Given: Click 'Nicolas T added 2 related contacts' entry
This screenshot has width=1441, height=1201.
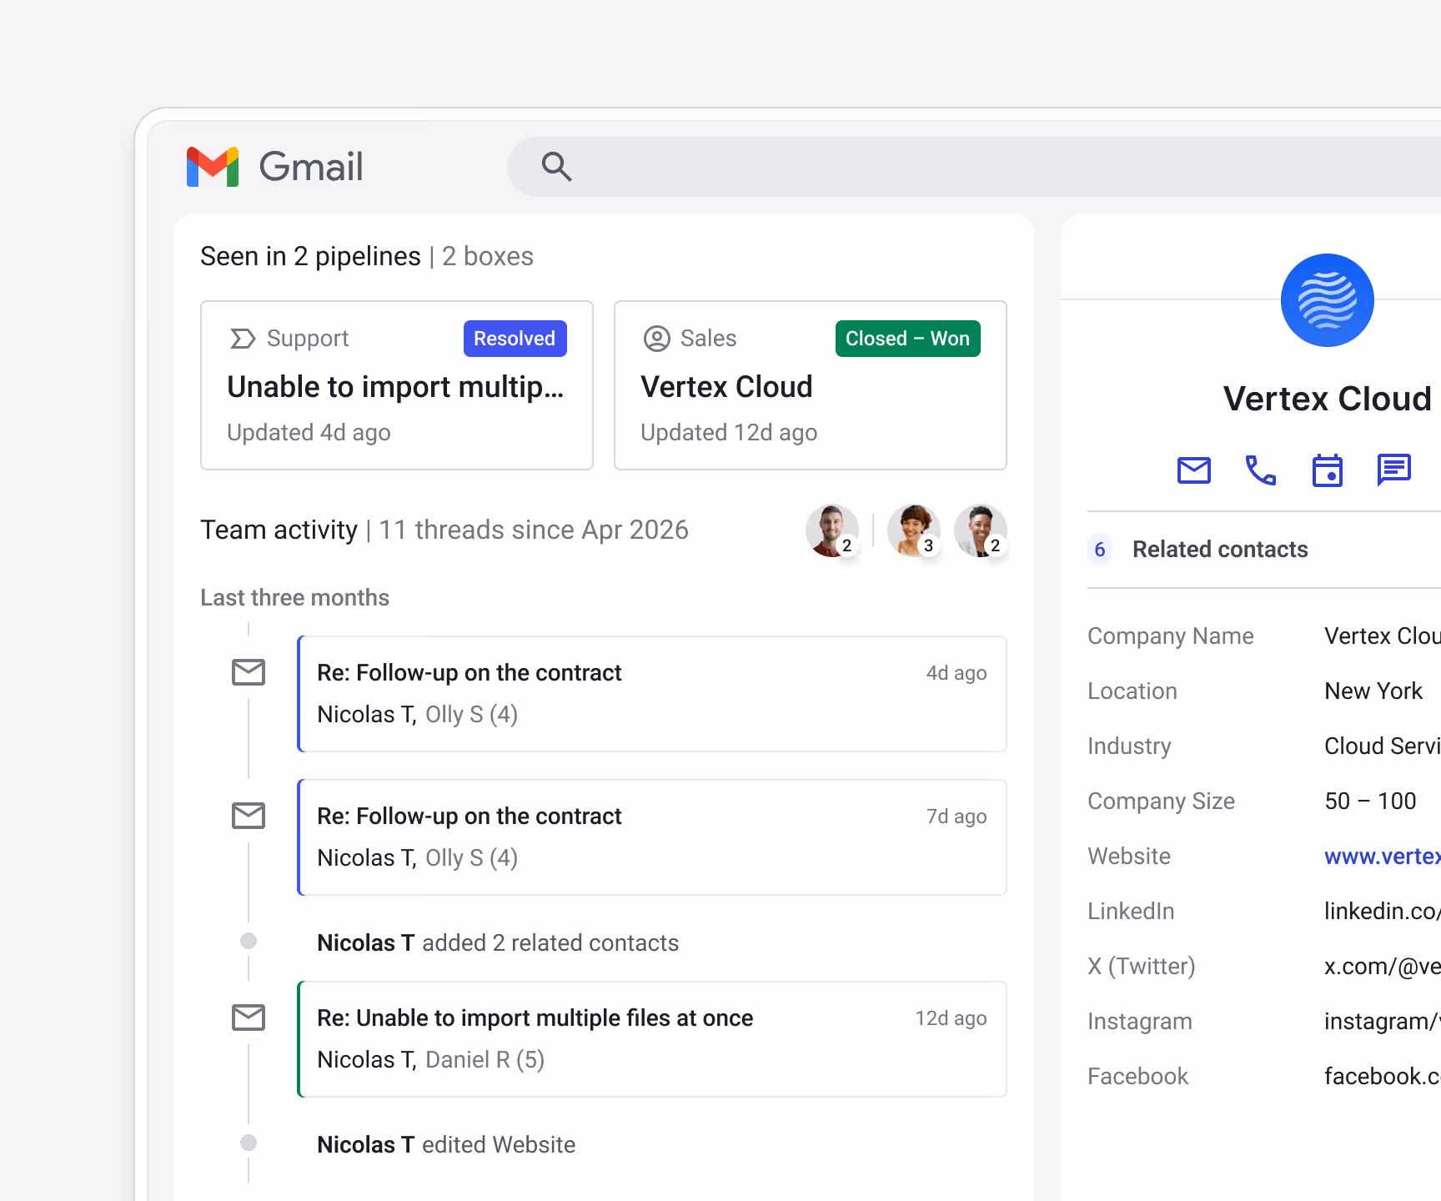Looking at the screenshot, I should [x=498, y=942].
